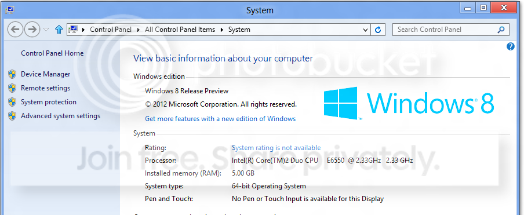524x215 pixels.
Task: Click the search magnifier icon
Action: pyautogui.click(x=501, y=30)
